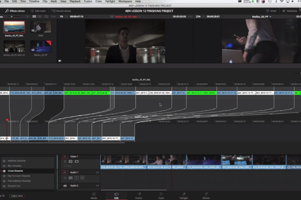The image size is (301, 200).
Task: Toggle the Video 1 track lock
Action: pos(65,161)
